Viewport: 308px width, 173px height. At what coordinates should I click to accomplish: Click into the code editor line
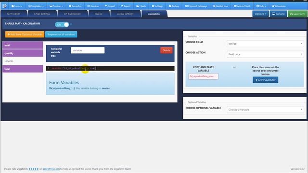click(110, 68)
